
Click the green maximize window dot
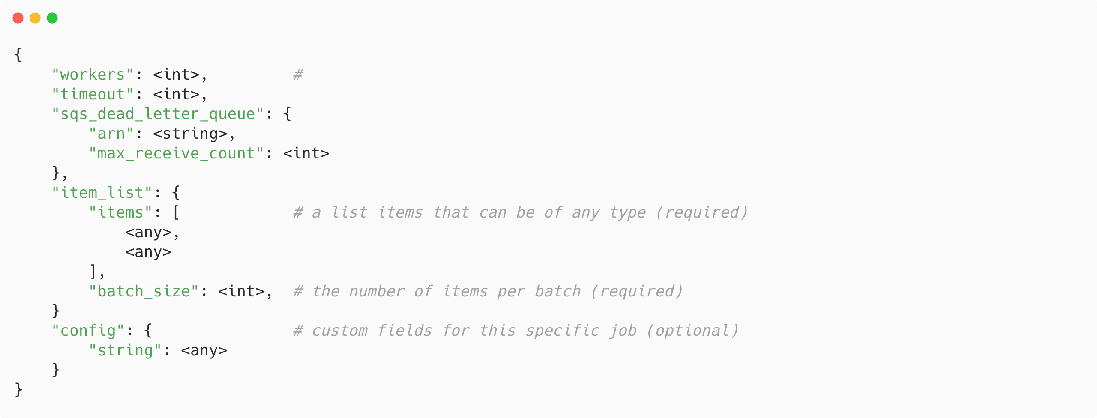click(52, 18)
